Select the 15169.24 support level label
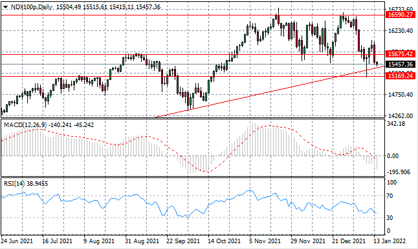This screenshot has height=249, width=418. point(400,76)
